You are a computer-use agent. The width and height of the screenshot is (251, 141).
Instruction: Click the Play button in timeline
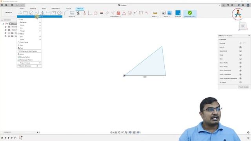tap(9, 138)
